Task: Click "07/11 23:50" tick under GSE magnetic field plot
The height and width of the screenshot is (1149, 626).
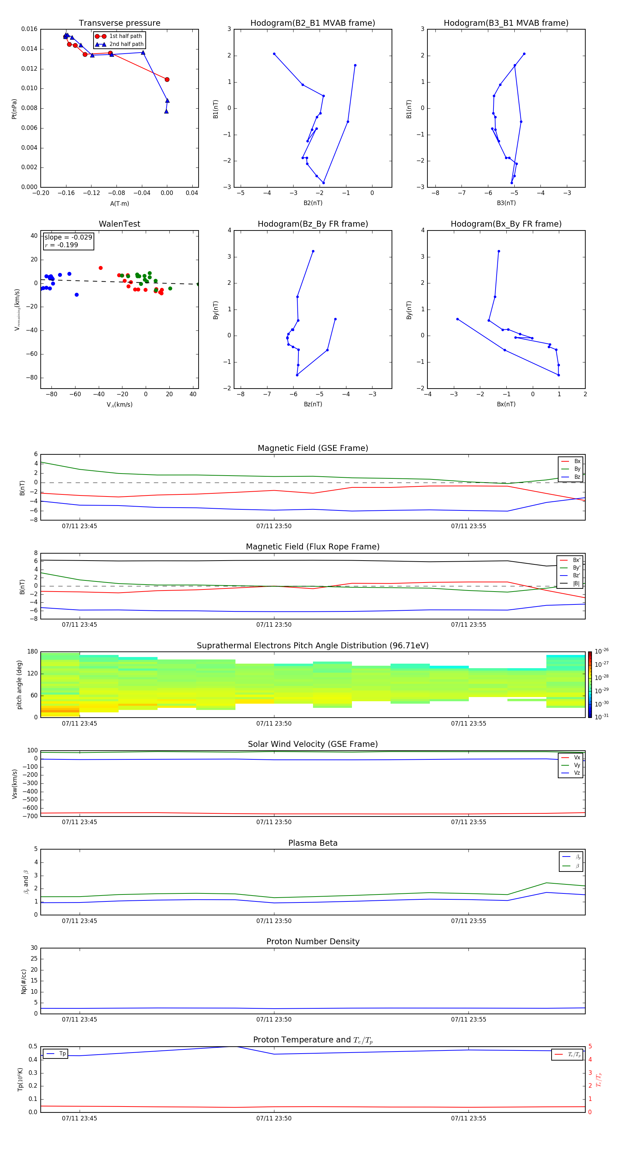Action: click(274, 526)
